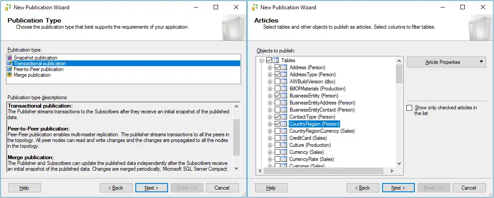
Task: Click table icon beside ContactType (Person)
Action: tap(284, 116)
